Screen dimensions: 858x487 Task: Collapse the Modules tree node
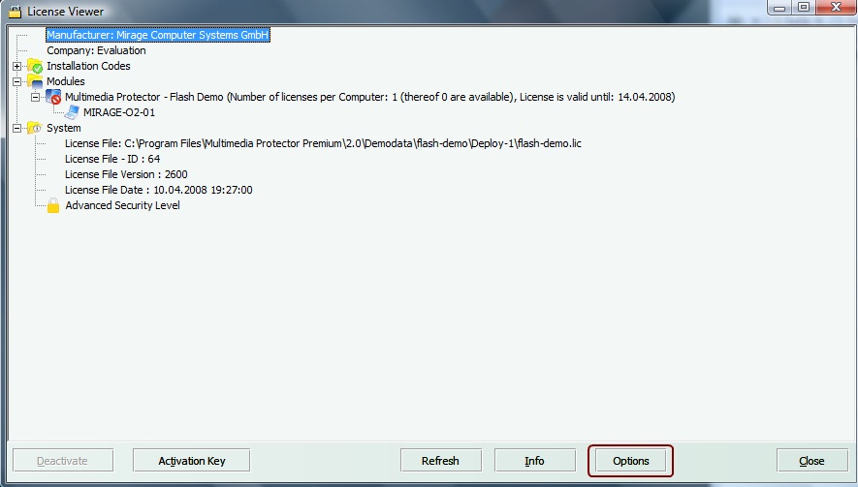[16, 81]
